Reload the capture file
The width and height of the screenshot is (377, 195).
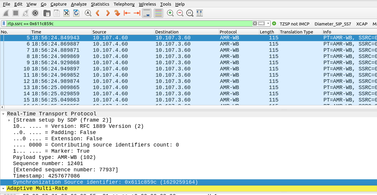click(76, 13)
